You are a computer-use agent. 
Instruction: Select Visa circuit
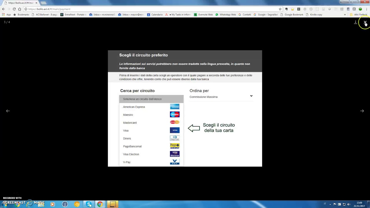pos(151,131)
